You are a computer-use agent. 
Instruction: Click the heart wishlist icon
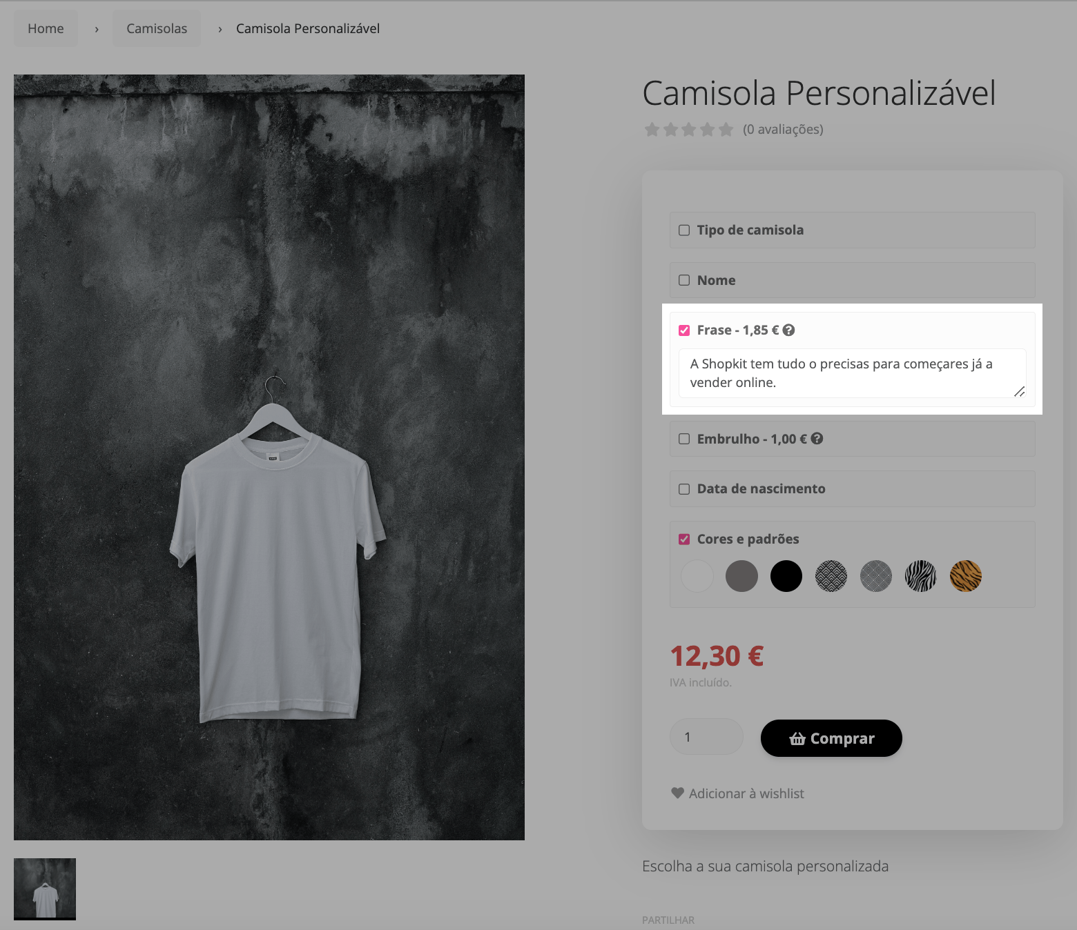[x=677, y=793]
